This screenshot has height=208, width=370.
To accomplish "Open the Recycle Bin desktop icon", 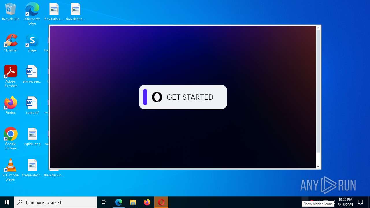I will (x=11, y=12).
